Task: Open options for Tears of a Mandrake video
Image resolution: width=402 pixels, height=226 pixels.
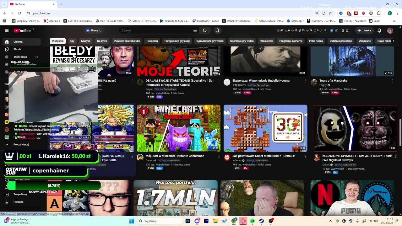Action: 393,81
